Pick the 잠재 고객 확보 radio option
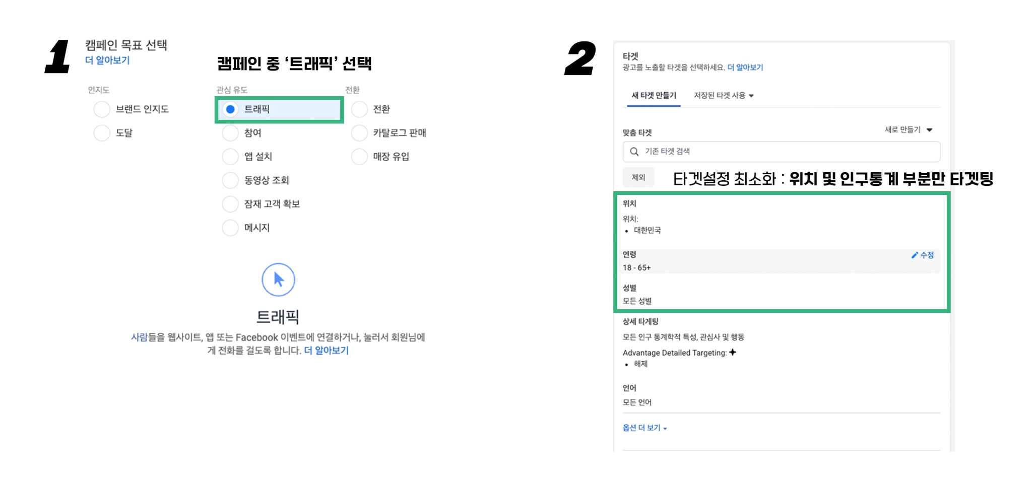 230,204
